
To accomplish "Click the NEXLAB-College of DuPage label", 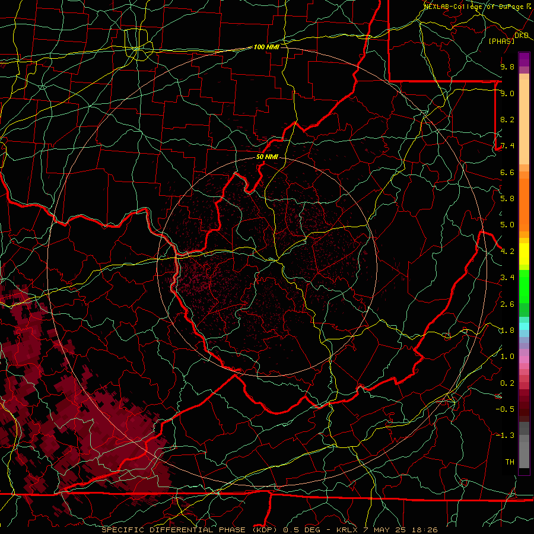I will click(475, 7).
